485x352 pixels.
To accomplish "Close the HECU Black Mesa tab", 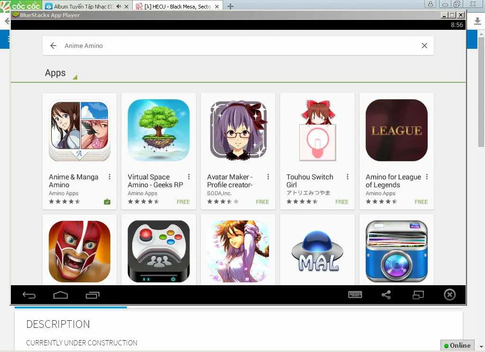I will coord(217,6).
